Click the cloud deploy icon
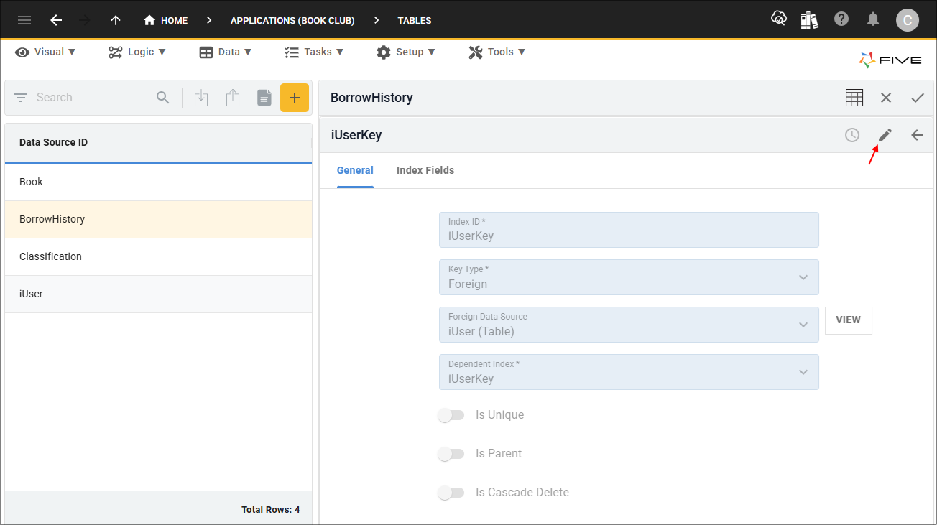The width and height of the screenshot is (937, 525). pyautogui.click(x=779, y=19)
